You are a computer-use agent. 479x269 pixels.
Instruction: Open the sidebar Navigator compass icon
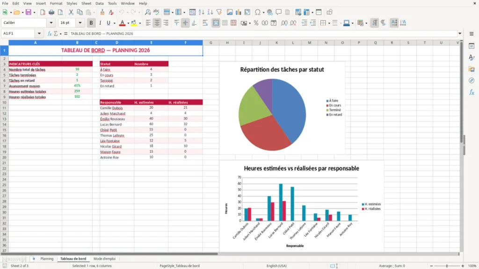click(x=472, y=80)
